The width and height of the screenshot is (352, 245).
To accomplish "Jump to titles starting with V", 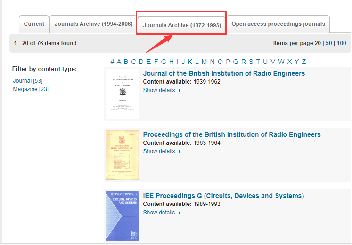I will click(x=273, y=62).
